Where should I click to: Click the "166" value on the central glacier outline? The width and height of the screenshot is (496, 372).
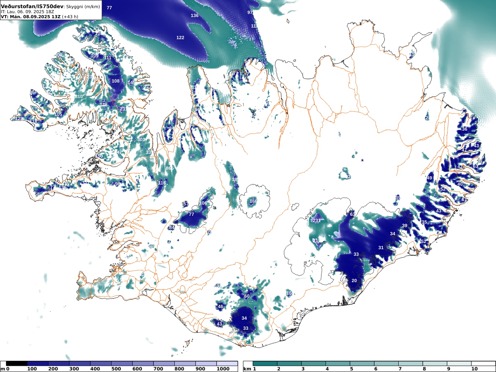click(x=253, y=201)
